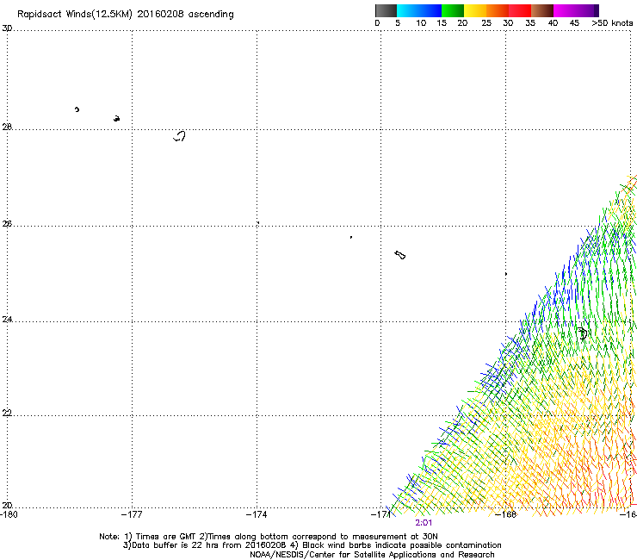Image resolution: width=637 pixels, height=560 pixels.
Task: Click longitude axis label "-168"
Action: (506, 514)
